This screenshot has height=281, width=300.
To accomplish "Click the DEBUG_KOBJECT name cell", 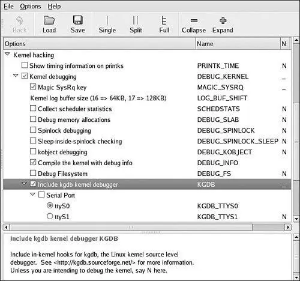I will pos(224,152).
